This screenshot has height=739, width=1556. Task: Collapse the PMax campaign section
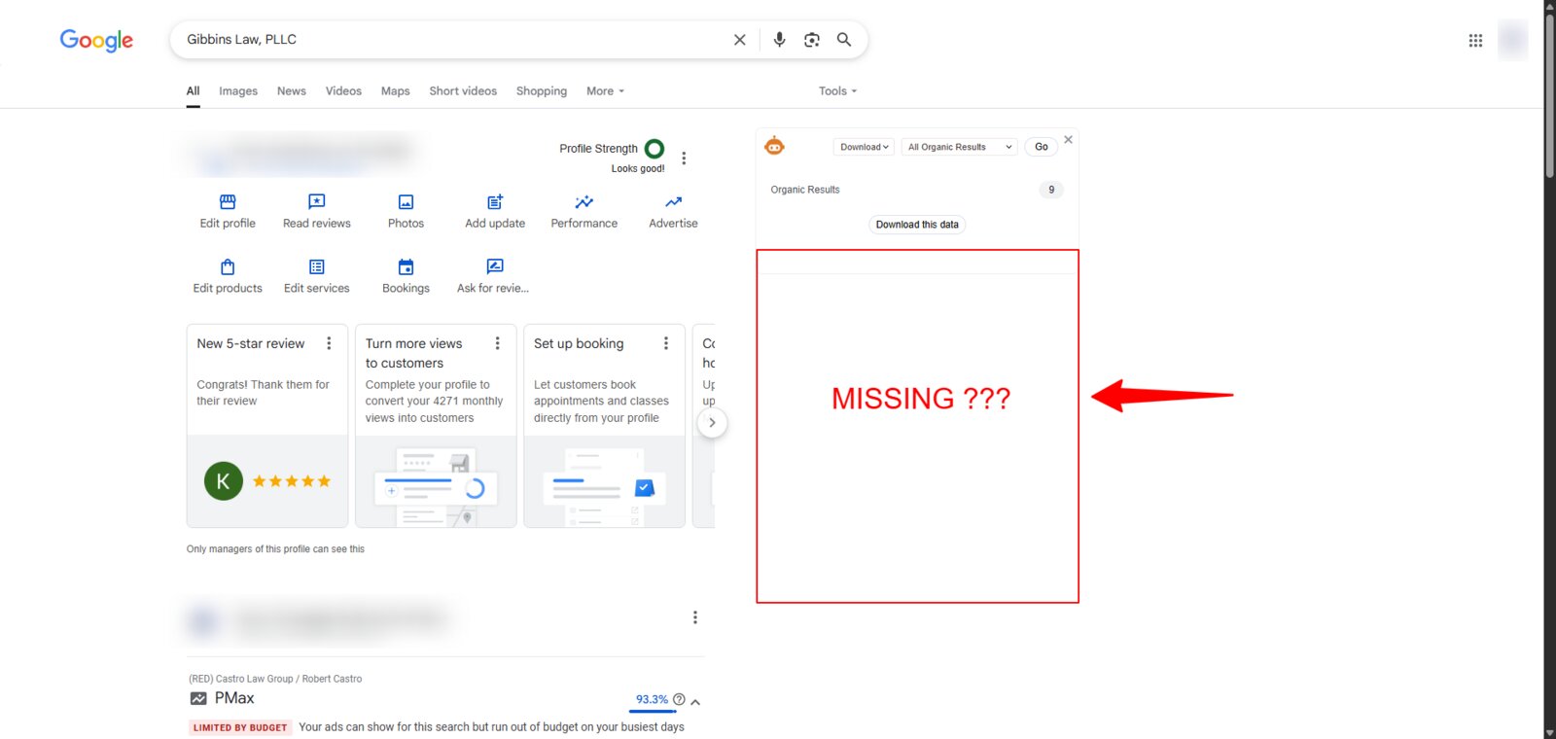pos(695,701)
